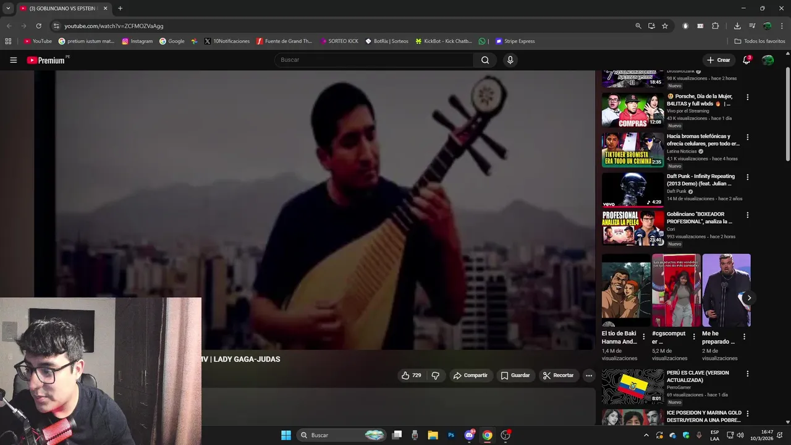Open File Explorer from the taskbar

433,435
